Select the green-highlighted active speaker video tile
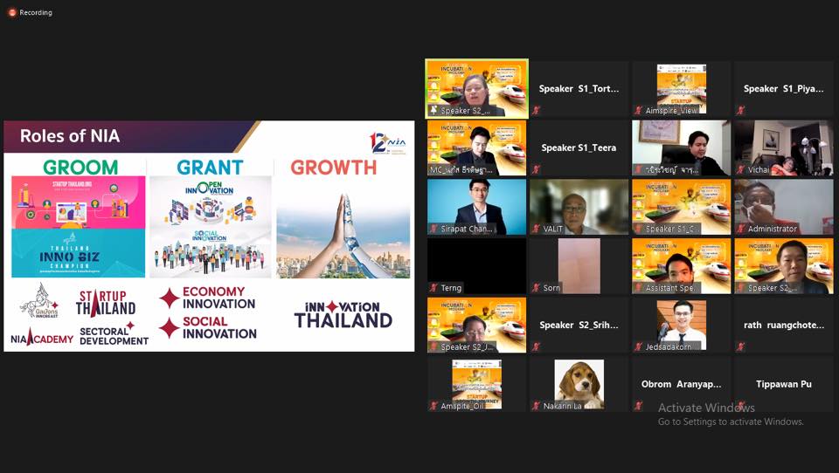The height and width of the screenshot is (473, 839). [x=477, y=89]
